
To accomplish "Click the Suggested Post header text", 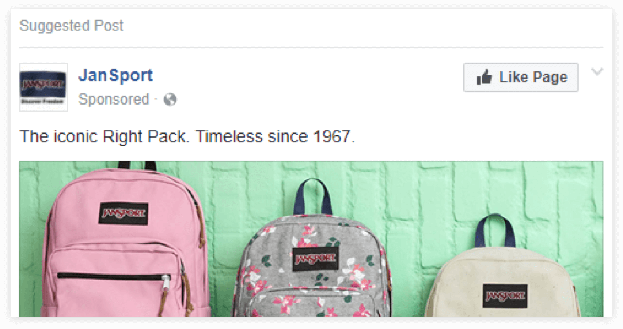I will (72, 26).
